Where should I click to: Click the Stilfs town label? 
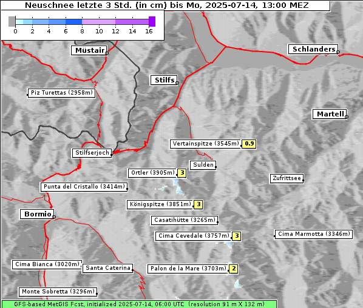[164, 80]
